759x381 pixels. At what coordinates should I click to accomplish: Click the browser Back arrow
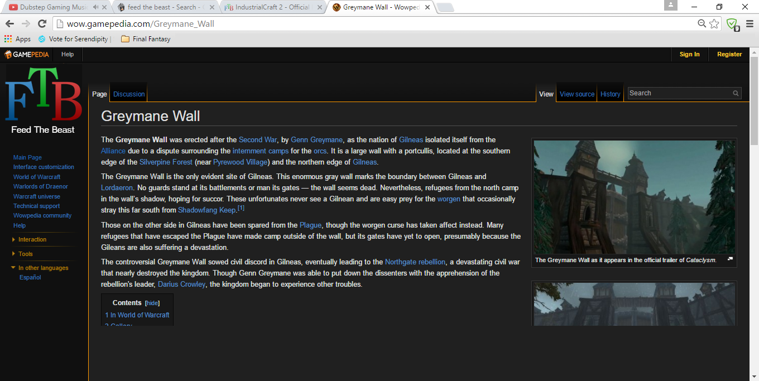point(9,23)
